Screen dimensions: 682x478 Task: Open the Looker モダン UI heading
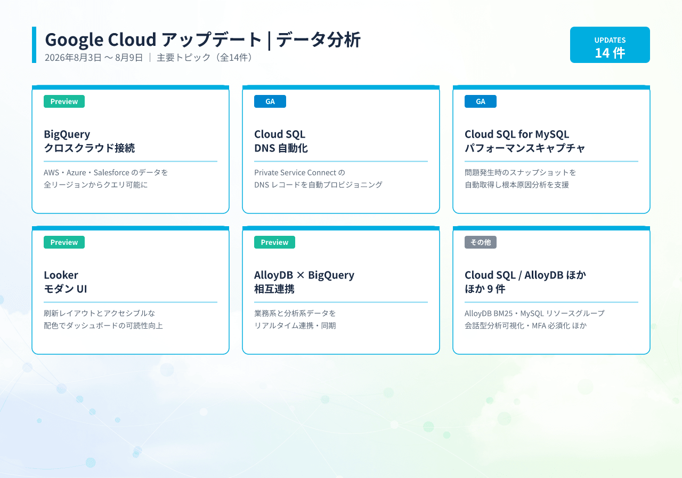pos(66,282)
